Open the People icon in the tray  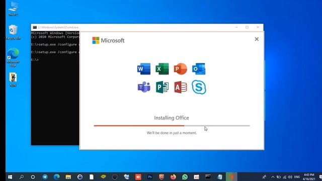264,177
